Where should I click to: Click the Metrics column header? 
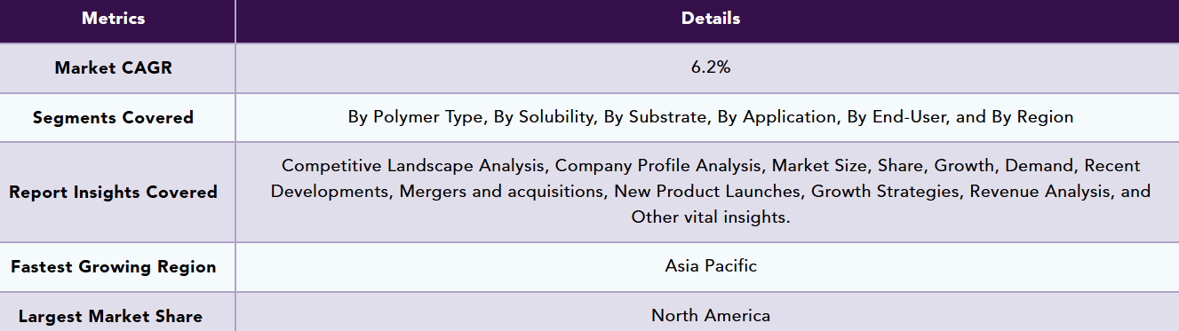click(x=113, y=19)
